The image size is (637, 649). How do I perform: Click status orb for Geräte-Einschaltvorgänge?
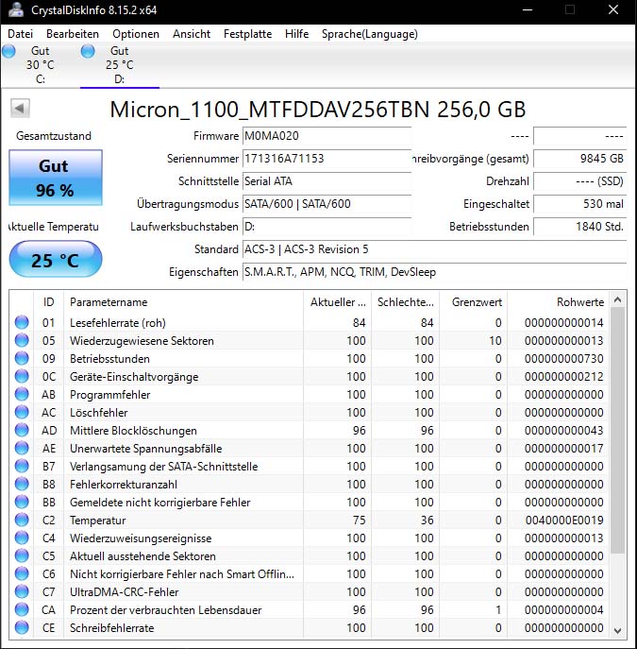pos(22,376)
